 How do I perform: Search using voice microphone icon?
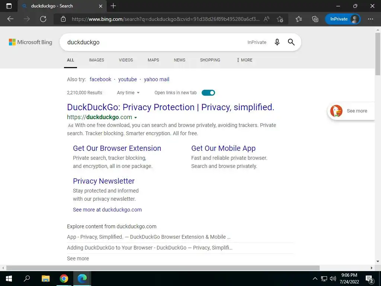277,42
